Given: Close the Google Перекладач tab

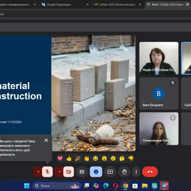Looking at the screenshot, I should tap(87, 5).
